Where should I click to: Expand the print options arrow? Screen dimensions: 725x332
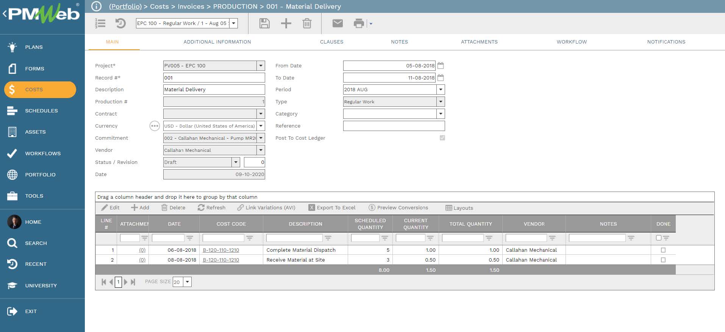coord(371,24)
